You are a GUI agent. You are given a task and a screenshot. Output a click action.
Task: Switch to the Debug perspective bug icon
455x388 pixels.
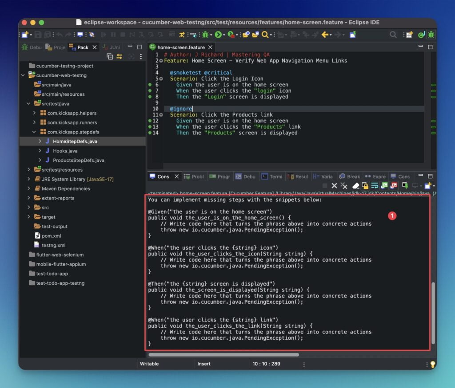click(431, 35)
